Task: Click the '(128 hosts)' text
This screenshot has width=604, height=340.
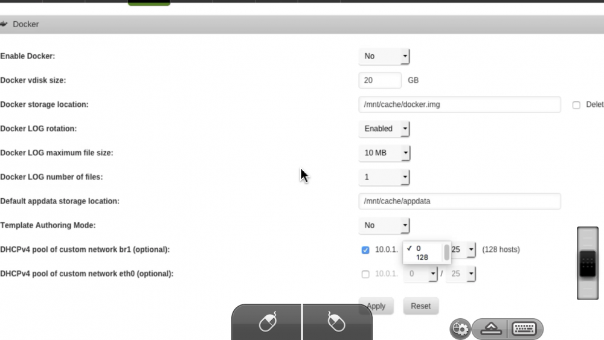Action: click(x=501, y=249)
